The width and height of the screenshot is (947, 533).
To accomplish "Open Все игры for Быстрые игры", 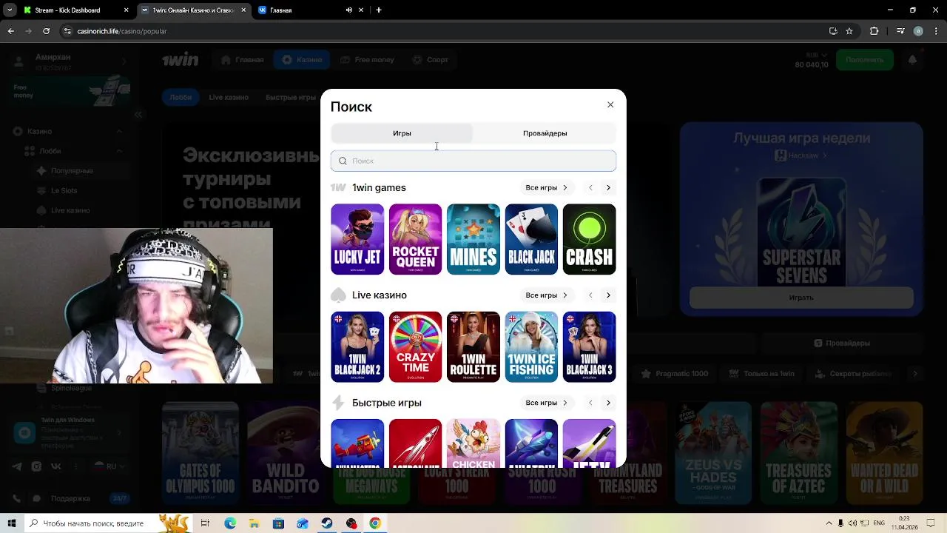I will 546,403.
